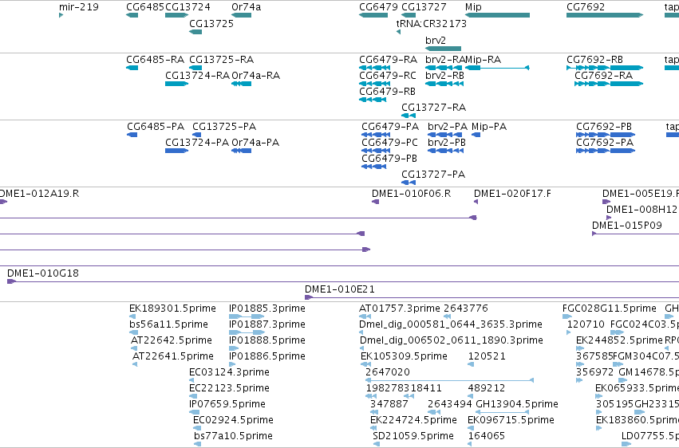Click the EK189301.5prime EST label
This screenshot has height=448, width=679.
point(172,308)
